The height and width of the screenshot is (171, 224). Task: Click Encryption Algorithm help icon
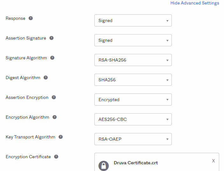54,117
